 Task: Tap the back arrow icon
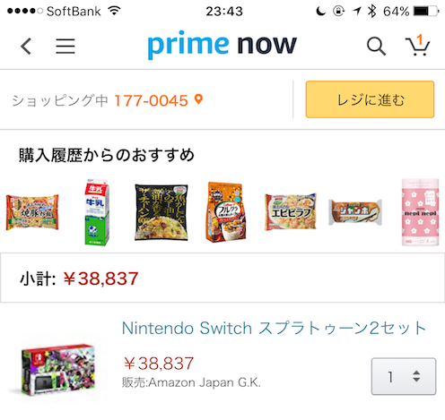coord(26,47)
